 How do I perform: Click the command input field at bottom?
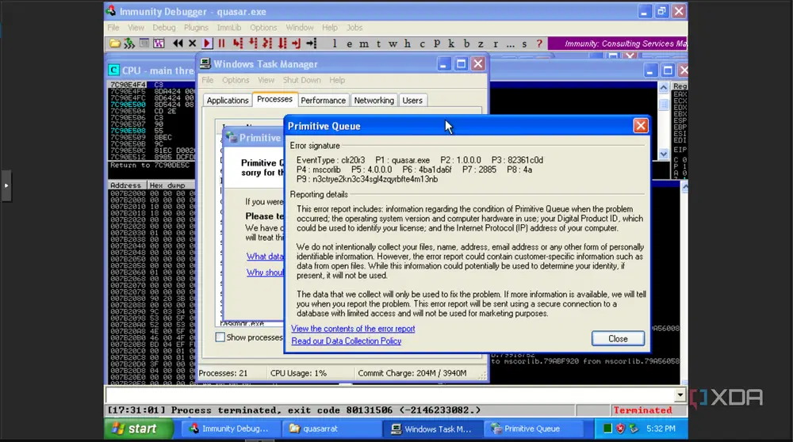[390, 395]
